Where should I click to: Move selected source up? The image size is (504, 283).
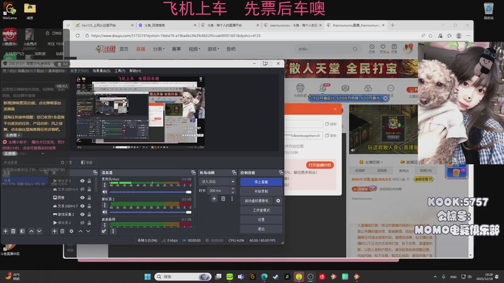tap(81, 231)
